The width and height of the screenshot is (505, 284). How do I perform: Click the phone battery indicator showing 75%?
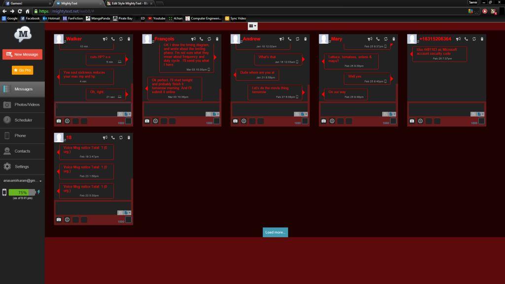click(22, 192)
